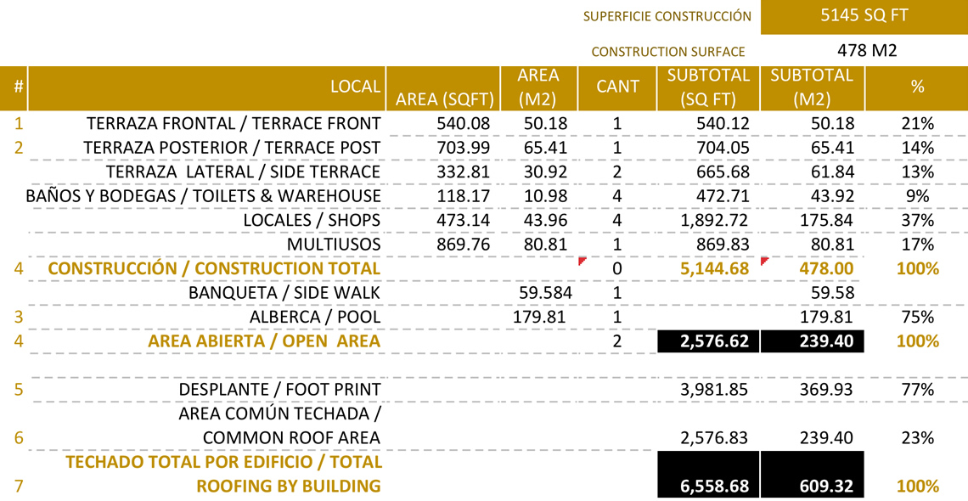Click the 609.32 total roofing M2 cell

(x=813, y=486)
